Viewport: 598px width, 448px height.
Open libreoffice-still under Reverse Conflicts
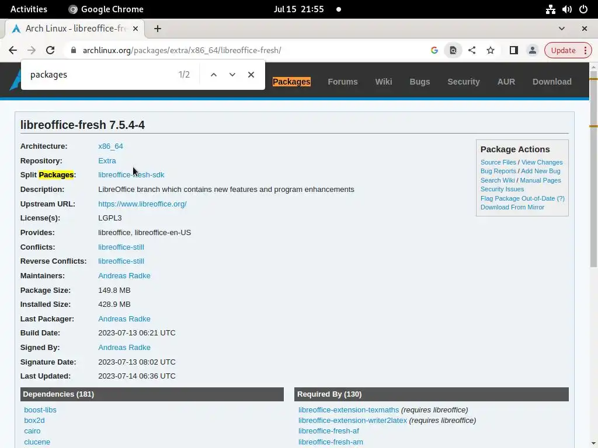pyautogui.click(x=121, y=261)
